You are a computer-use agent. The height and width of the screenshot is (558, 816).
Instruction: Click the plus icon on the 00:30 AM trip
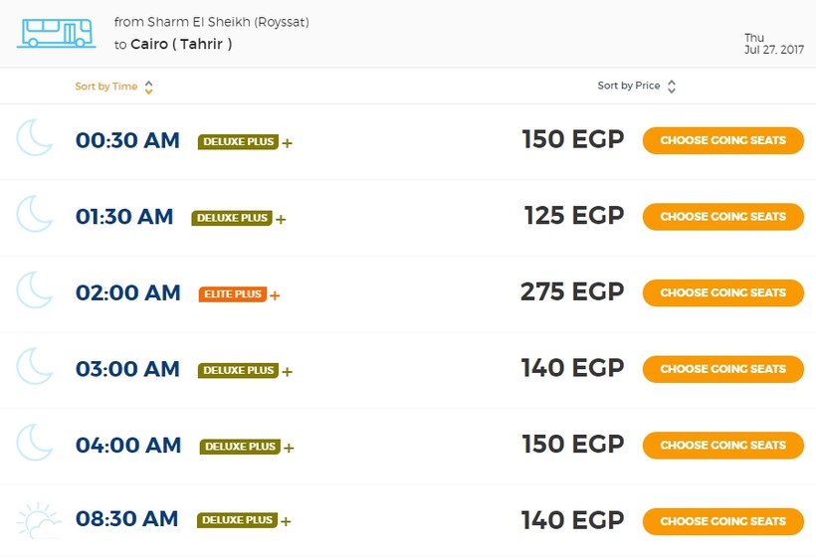coord(288,143)
